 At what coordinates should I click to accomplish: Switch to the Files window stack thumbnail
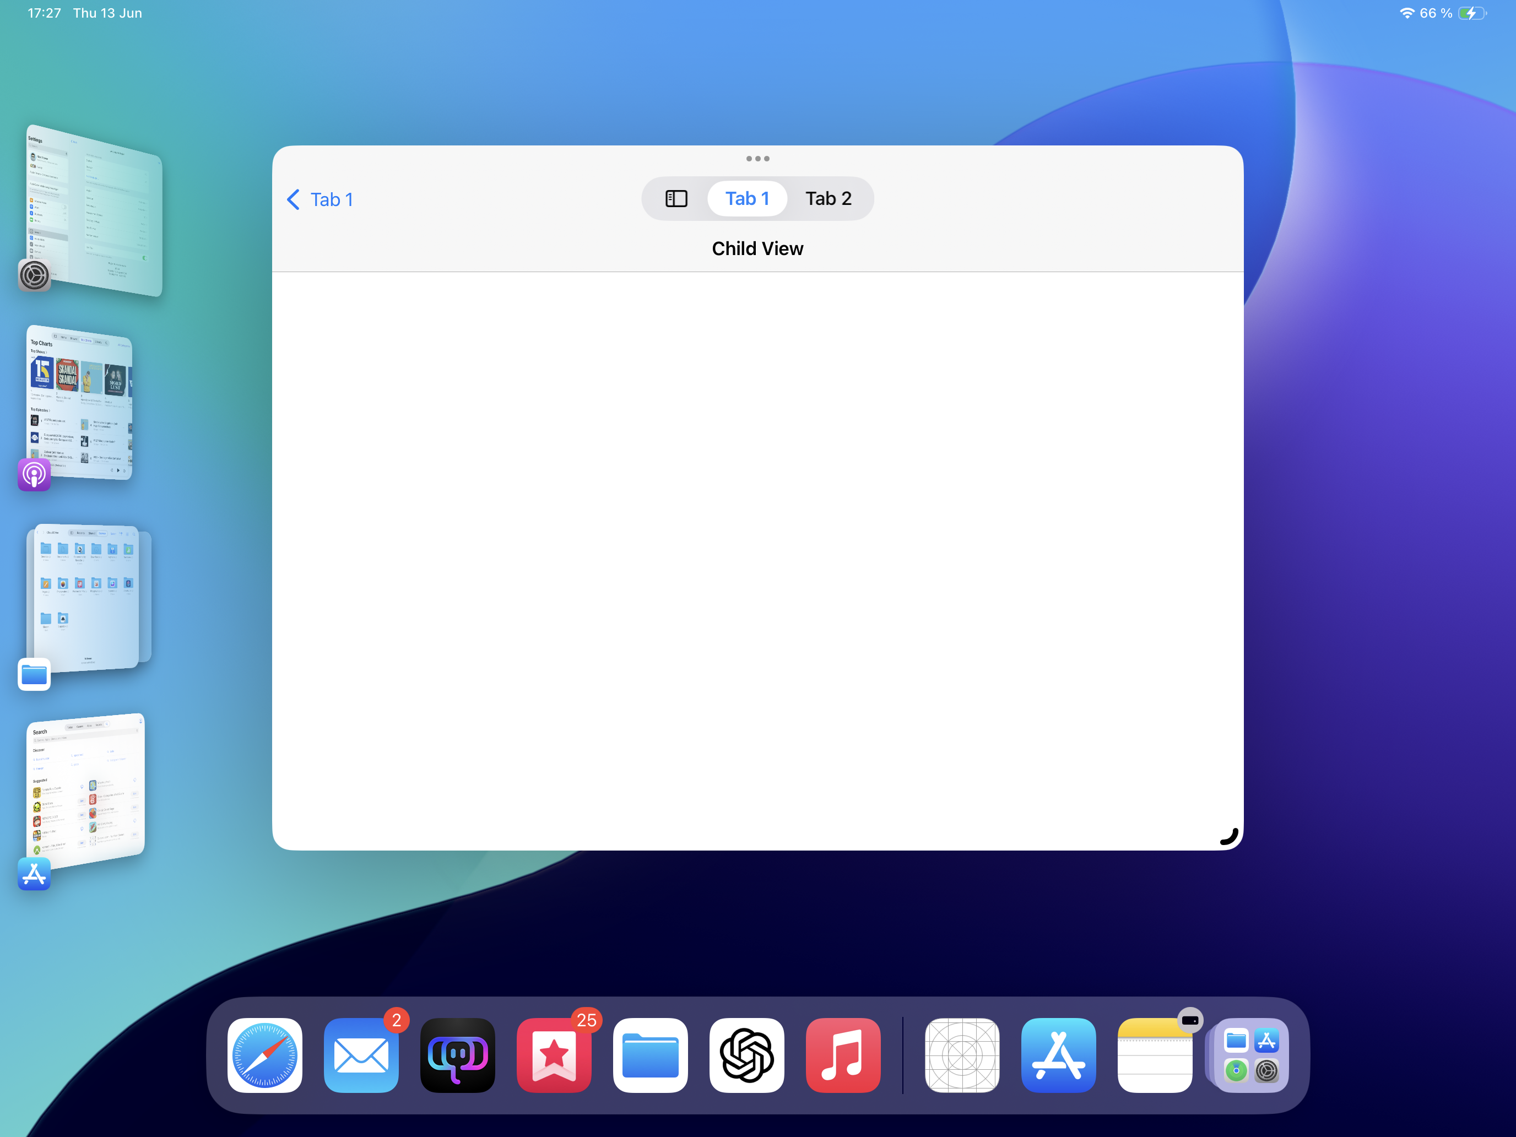coord(86,596)
